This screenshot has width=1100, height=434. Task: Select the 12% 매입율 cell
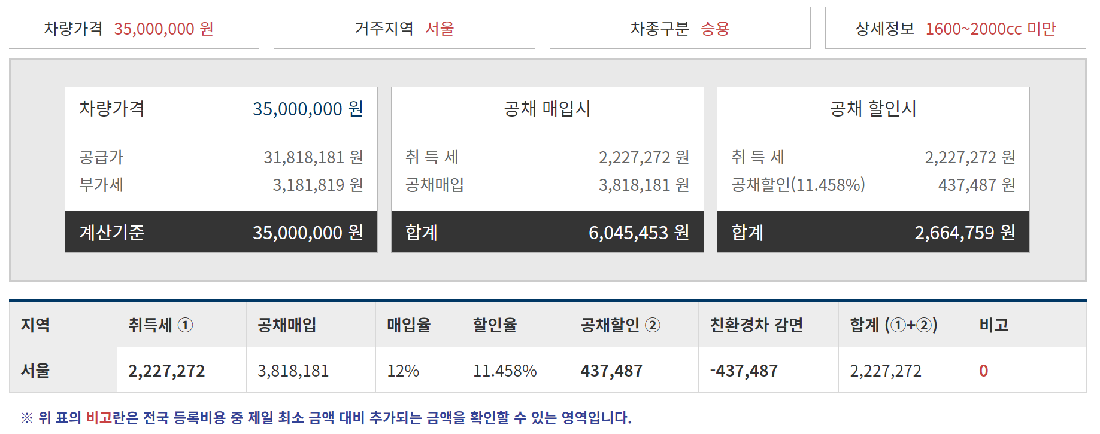(x=419, y=370)
